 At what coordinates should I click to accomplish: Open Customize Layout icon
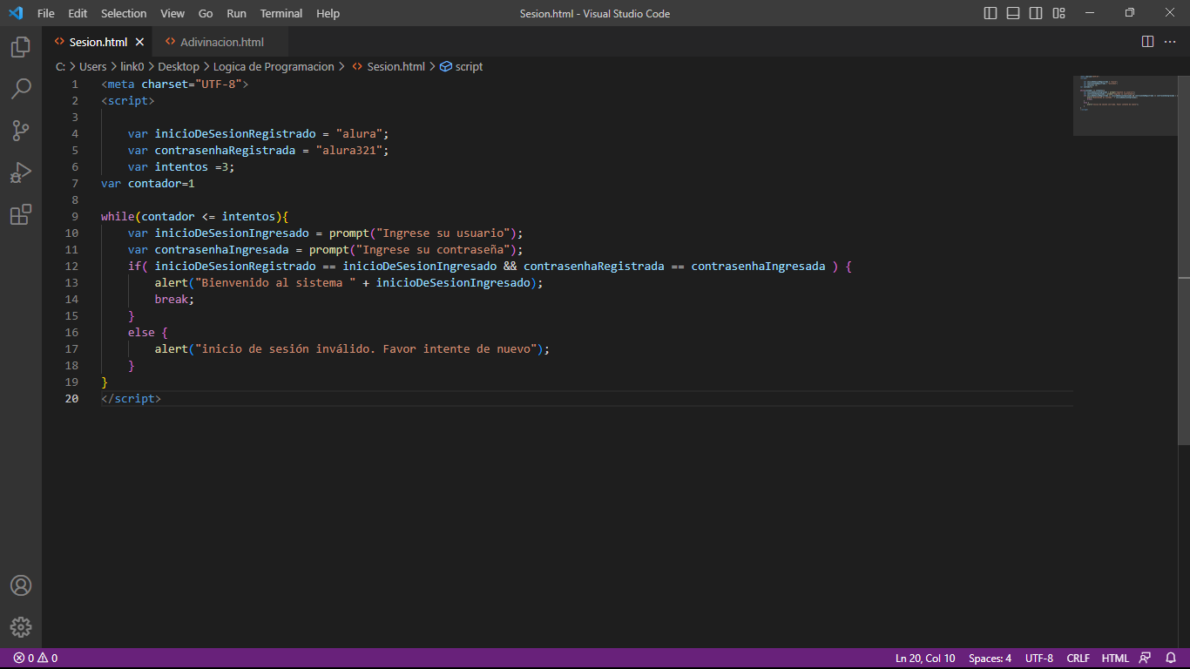[1058, 13]
